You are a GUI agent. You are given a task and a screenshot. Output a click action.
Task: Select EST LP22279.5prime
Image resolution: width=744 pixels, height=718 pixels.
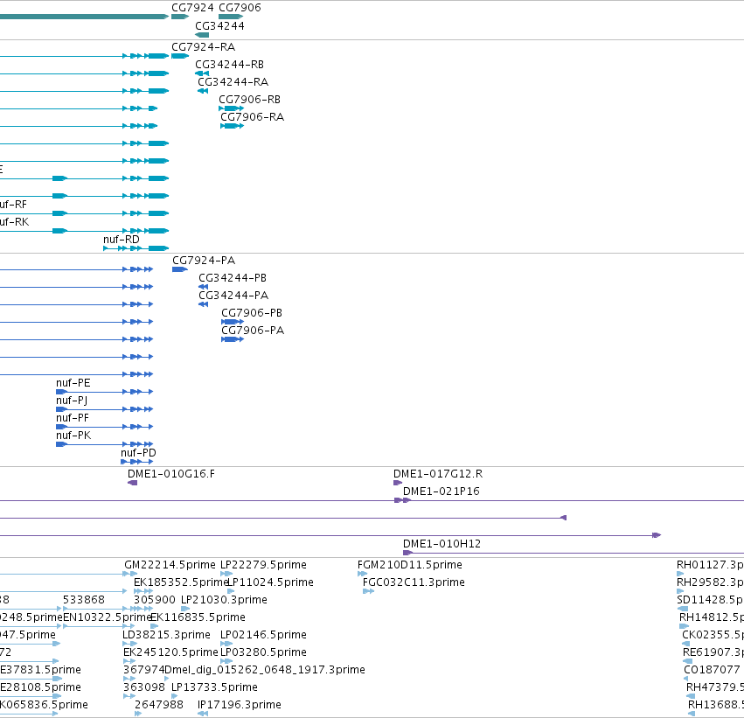pyautogui.click(x=263, y=565)
